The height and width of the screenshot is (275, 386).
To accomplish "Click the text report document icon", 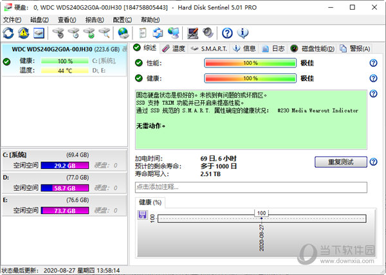I will tap(143, 33).
